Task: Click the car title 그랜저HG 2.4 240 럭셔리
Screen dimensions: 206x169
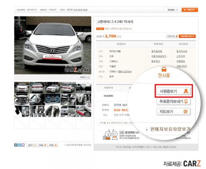Action: [115, 22]
